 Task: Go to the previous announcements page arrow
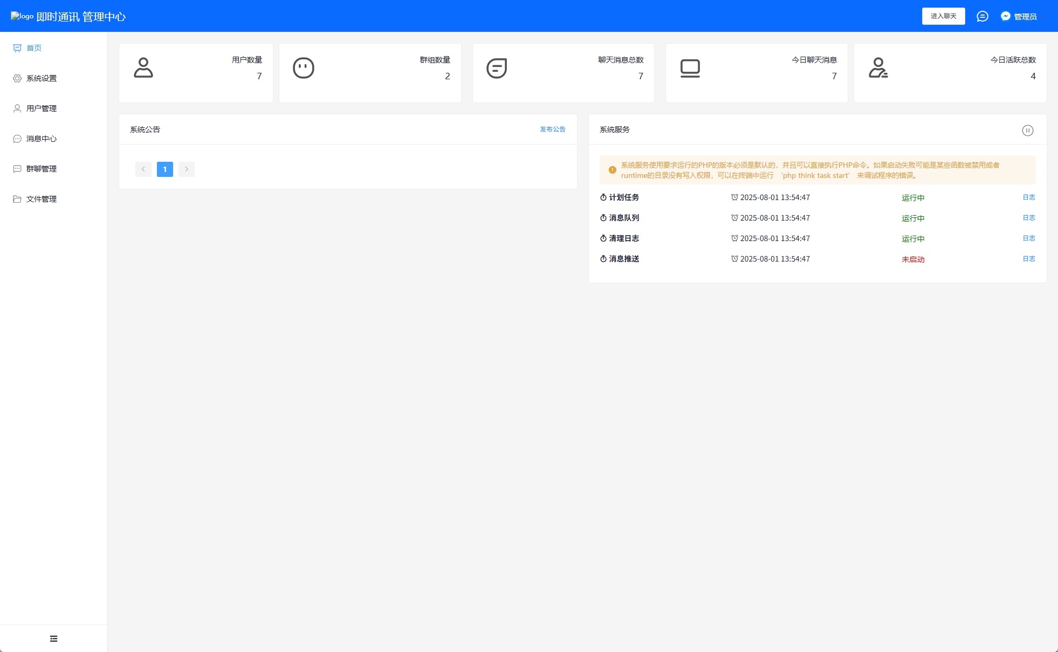tap(143, 169)
